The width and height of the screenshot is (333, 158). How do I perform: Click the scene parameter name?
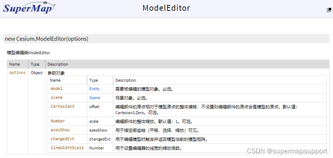click(x=56, y=98)
